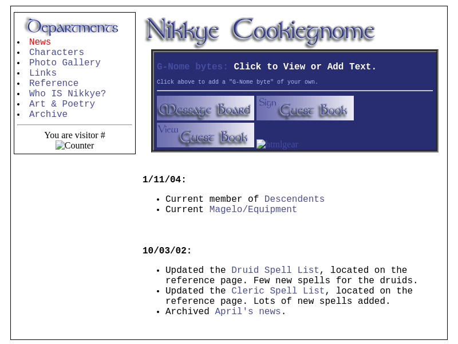Screen dimensions: 458x344
Task: Click the View Guest Book image button
Action: 206,135
